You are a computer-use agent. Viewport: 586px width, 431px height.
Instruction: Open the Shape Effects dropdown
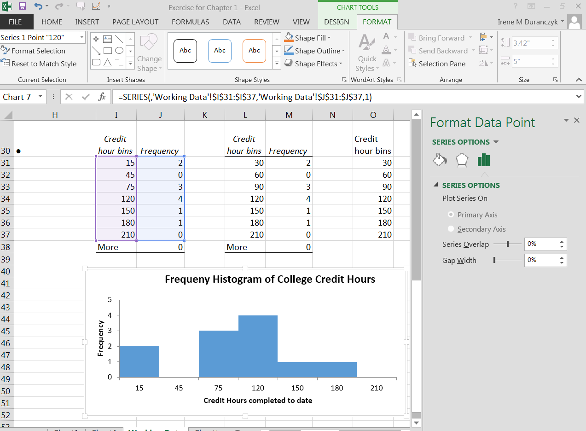pos(341,64)
